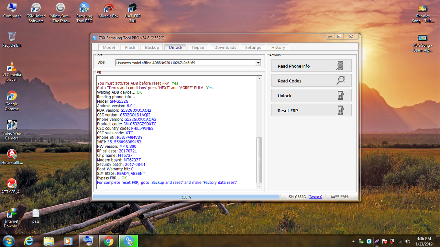Click Chrome icon in taskbar
The height and width of the screenshot is (247, 440).
point(109,241)
